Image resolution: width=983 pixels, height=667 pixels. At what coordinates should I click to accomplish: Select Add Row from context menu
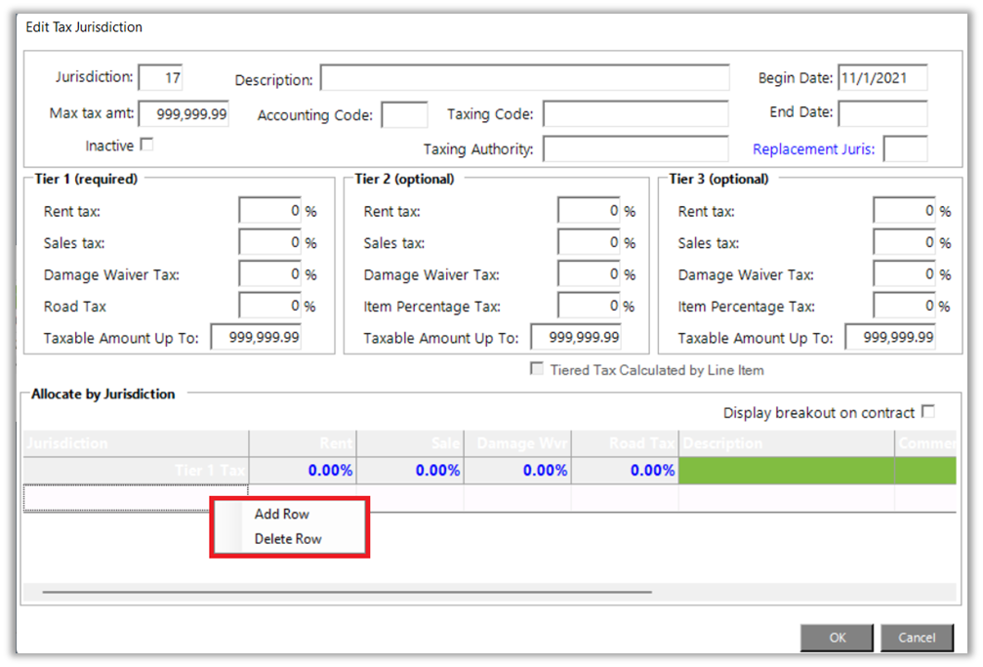pyautogui.click(x=282, y=514)
